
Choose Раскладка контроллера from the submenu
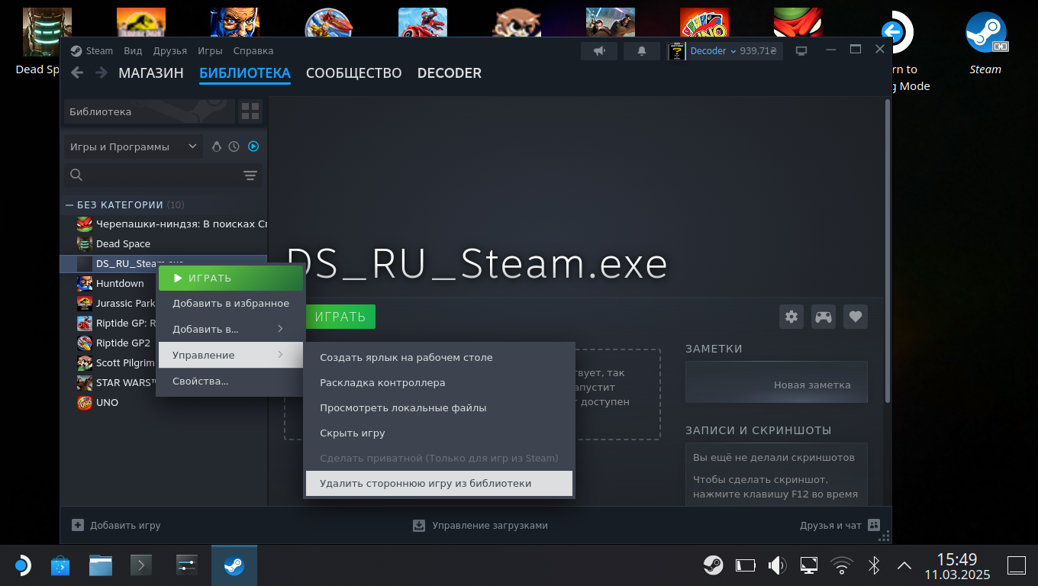pos(439,382)
